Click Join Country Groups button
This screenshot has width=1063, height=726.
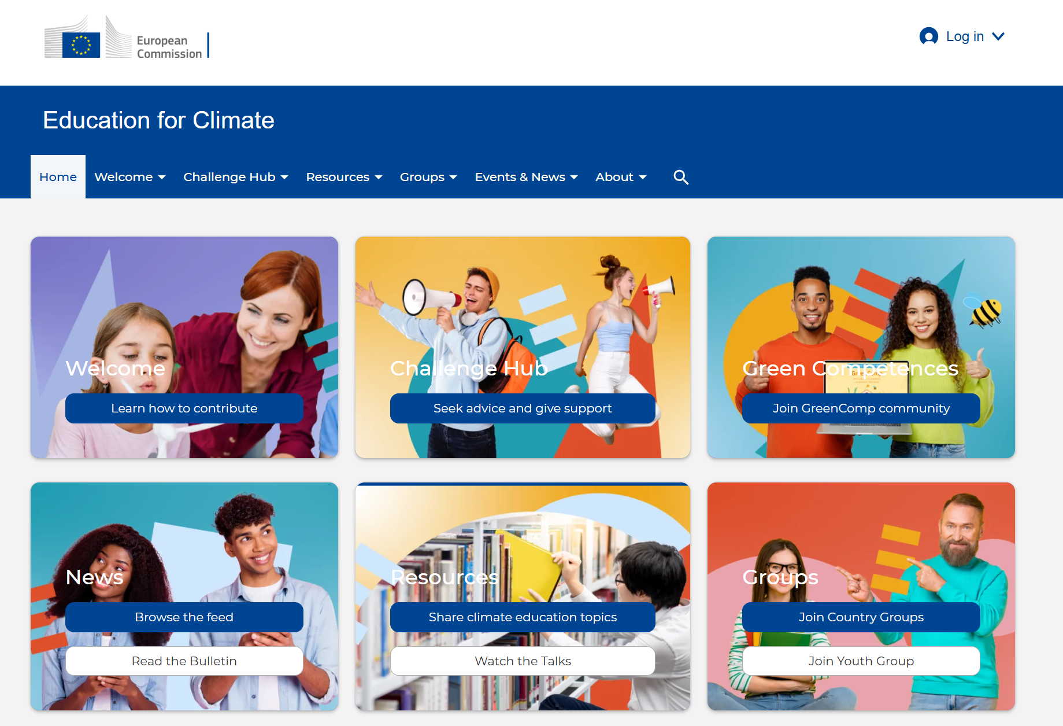coord(861,617)
